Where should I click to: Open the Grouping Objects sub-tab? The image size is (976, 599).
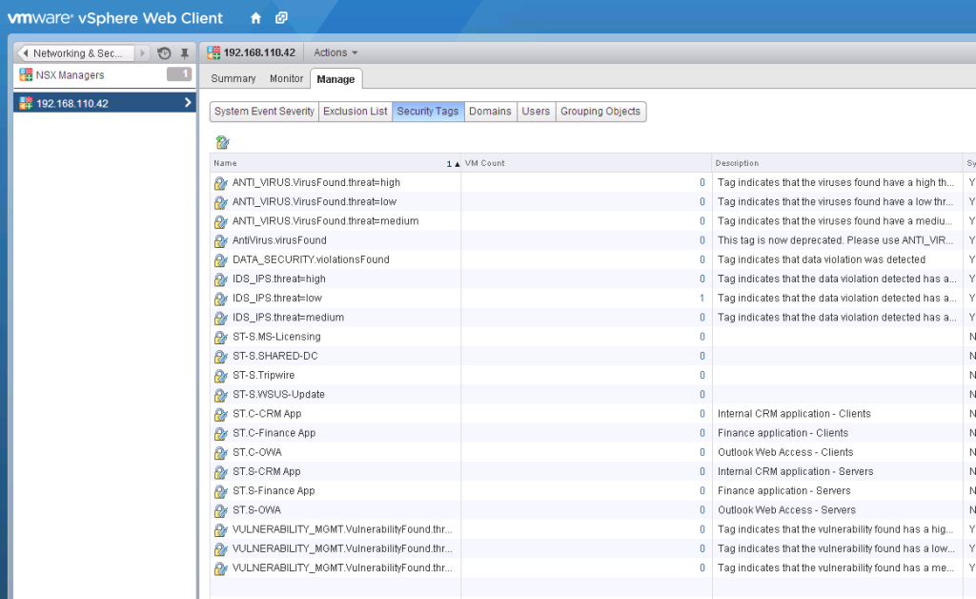click(600, 112)
